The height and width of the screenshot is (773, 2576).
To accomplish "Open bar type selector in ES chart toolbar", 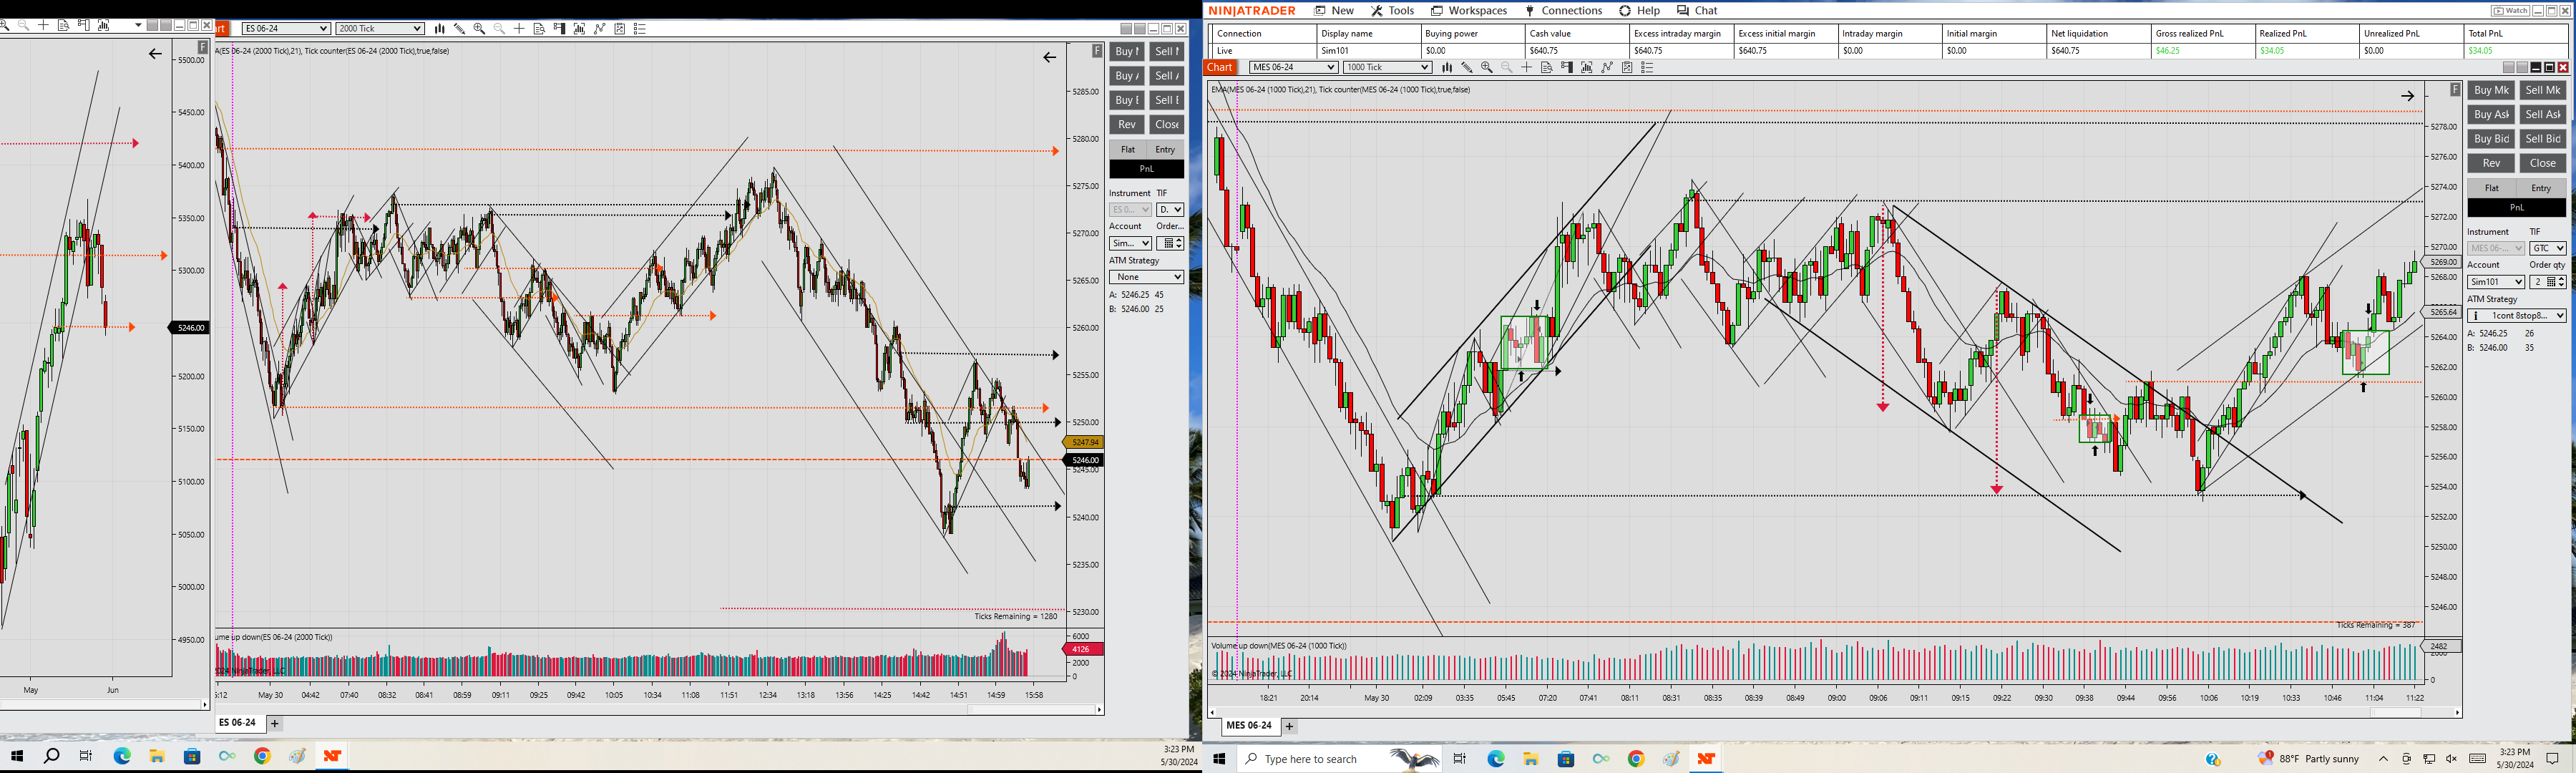I will point(440,29).
